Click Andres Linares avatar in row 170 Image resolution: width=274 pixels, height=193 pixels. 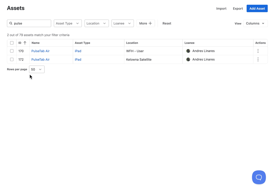point(188,51)
